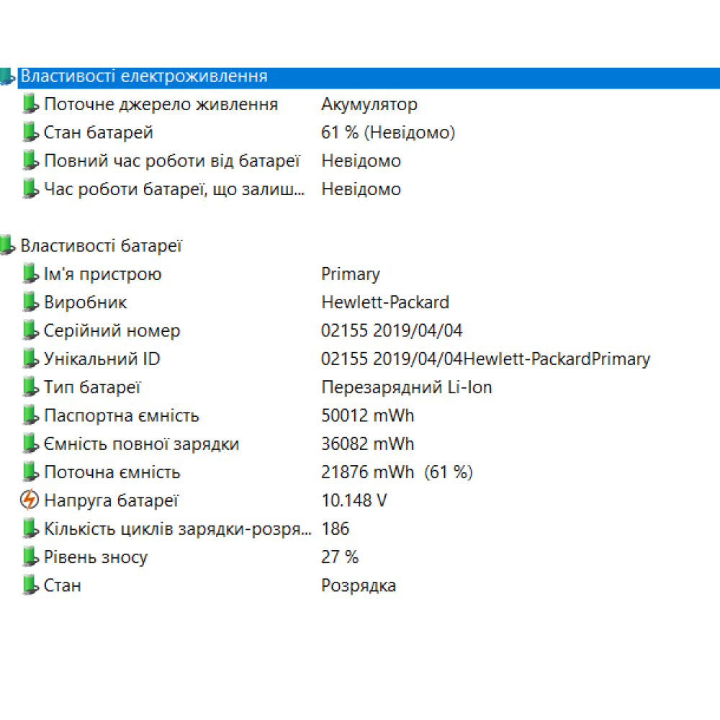Select the Унікальний ID row
Image resolution: width=720 pixels, height=720 pixels.
(102, 359)
